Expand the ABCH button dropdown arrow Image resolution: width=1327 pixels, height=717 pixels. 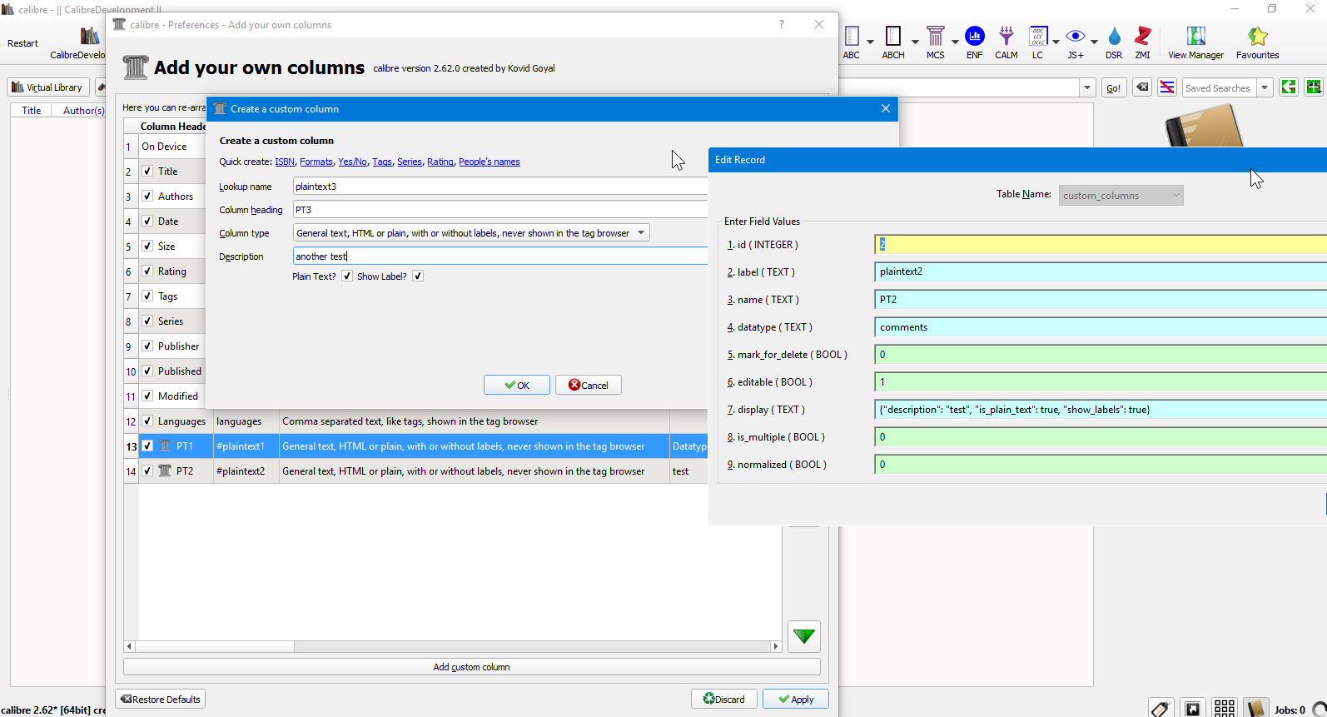pyautogui.click(x=914, y=42)
